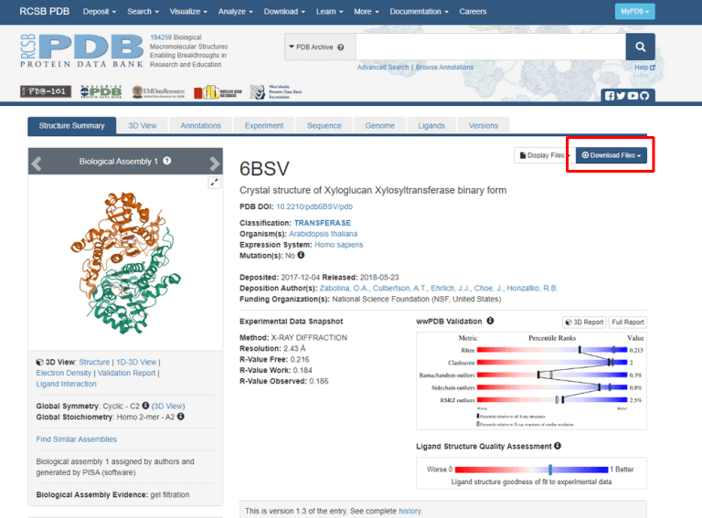The image size is (702, 518).
Task: Open the RCSB YouTube icon link
Action: click(x=633, y=96)
